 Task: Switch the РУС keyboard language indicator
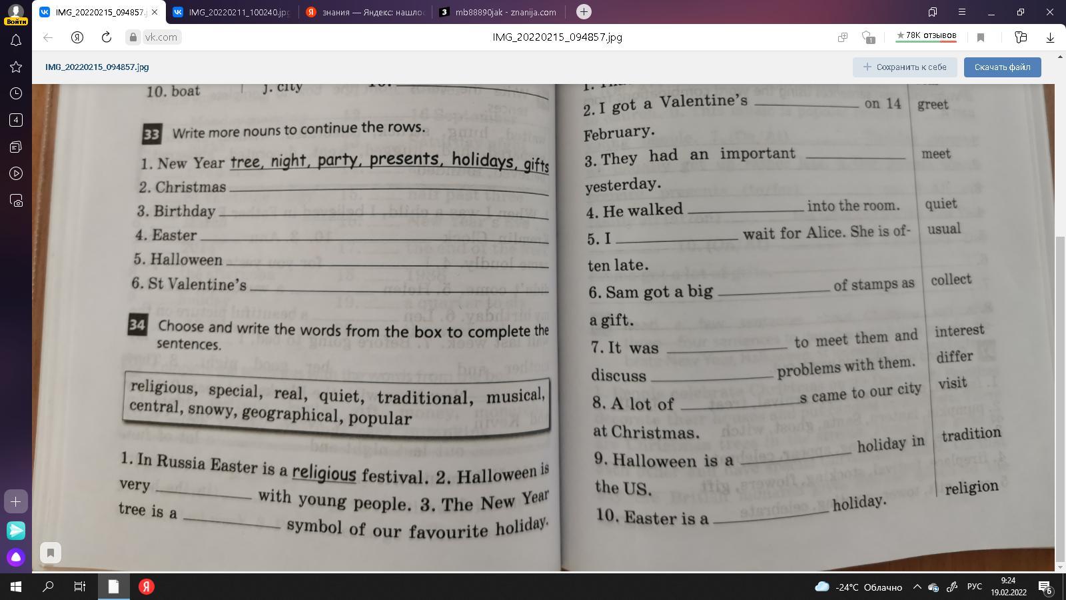[x=974, y=587]
